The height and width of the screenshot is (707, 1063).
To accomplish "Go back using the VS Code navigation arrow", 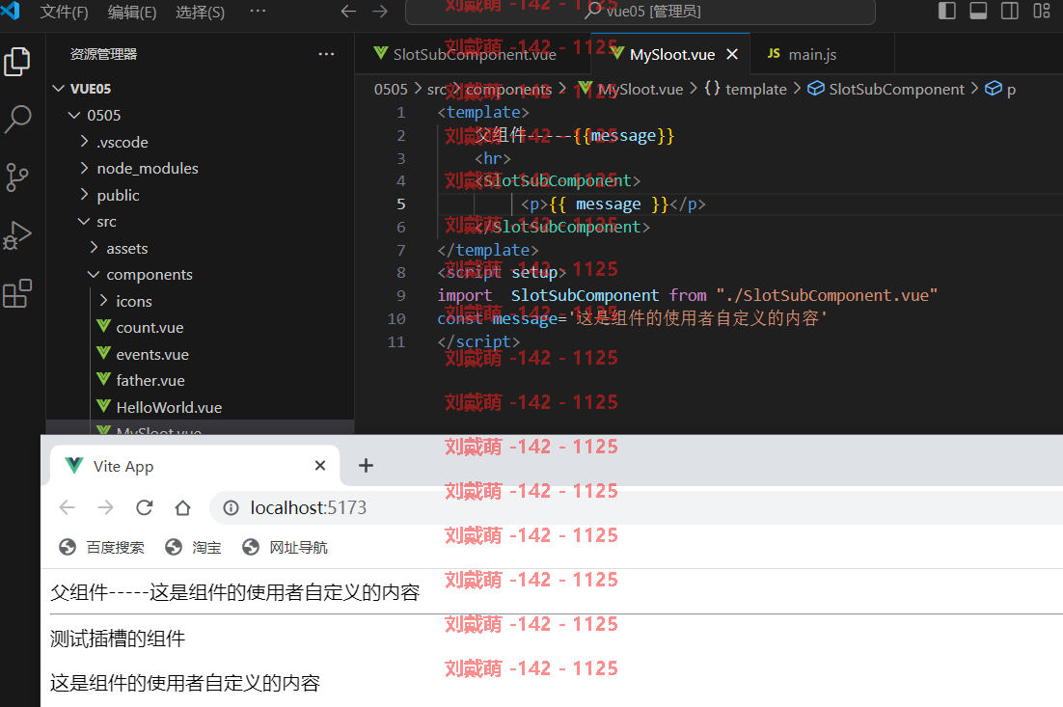I will 348,11.
